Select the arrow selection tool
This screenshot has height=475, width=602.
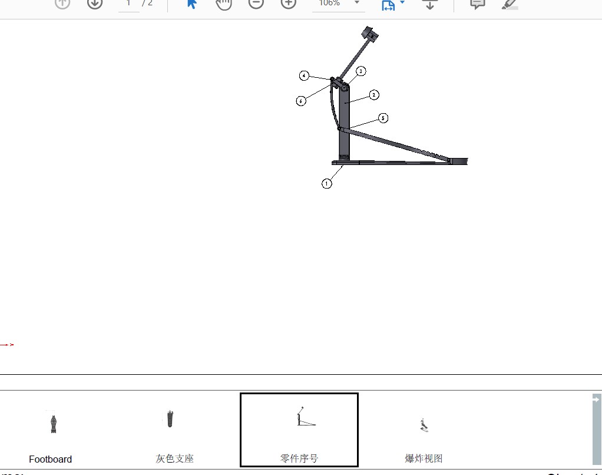pos(191,4)
